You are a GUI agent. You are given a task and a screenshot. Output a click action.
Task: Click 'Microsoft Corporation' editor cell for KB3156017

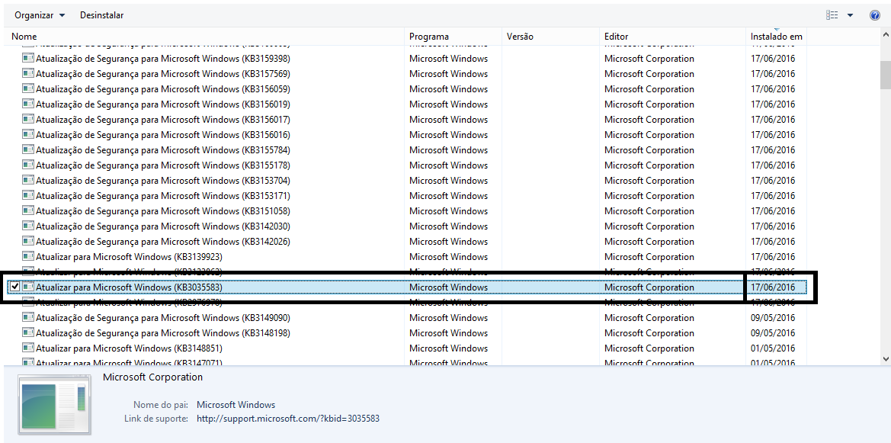point(649,120)
